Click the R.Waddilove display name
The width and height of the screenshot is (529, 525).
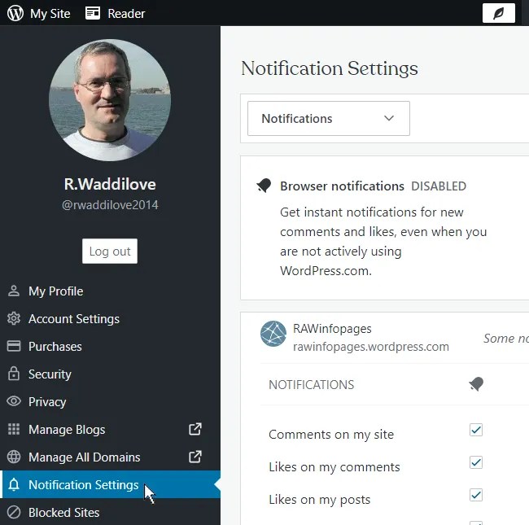click(110, 184)
